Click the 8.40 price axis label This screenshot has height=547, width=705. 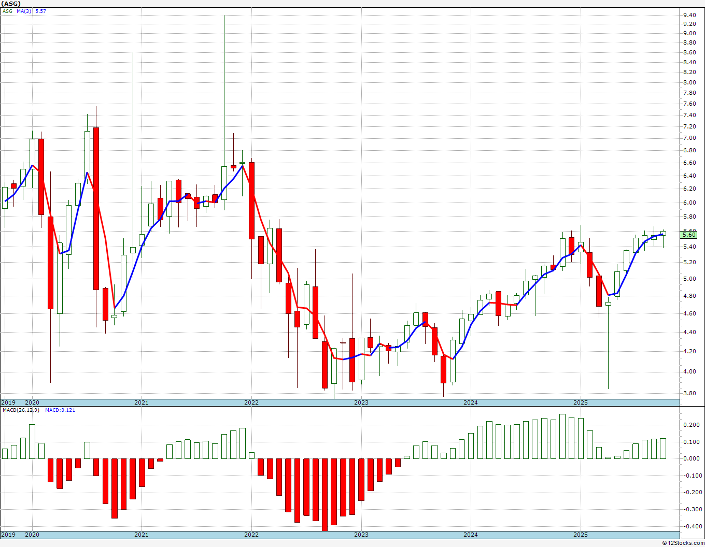[x=689, y=62]
